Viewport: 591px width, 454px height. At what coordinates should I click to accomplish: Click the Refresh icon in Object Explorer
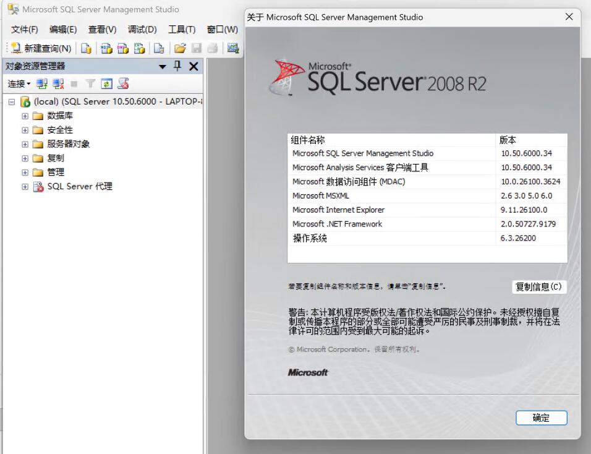click(107, 84)
